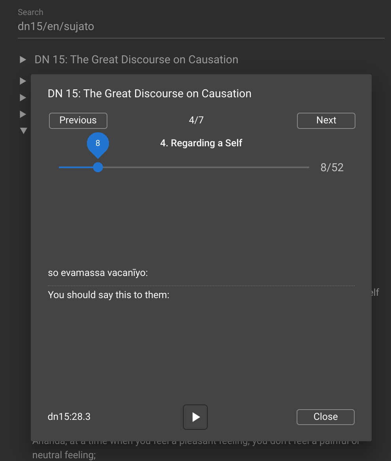Select the Pali line 'so evamassa vacanīyo'
The image size is (391, 461).
[98, 273]
